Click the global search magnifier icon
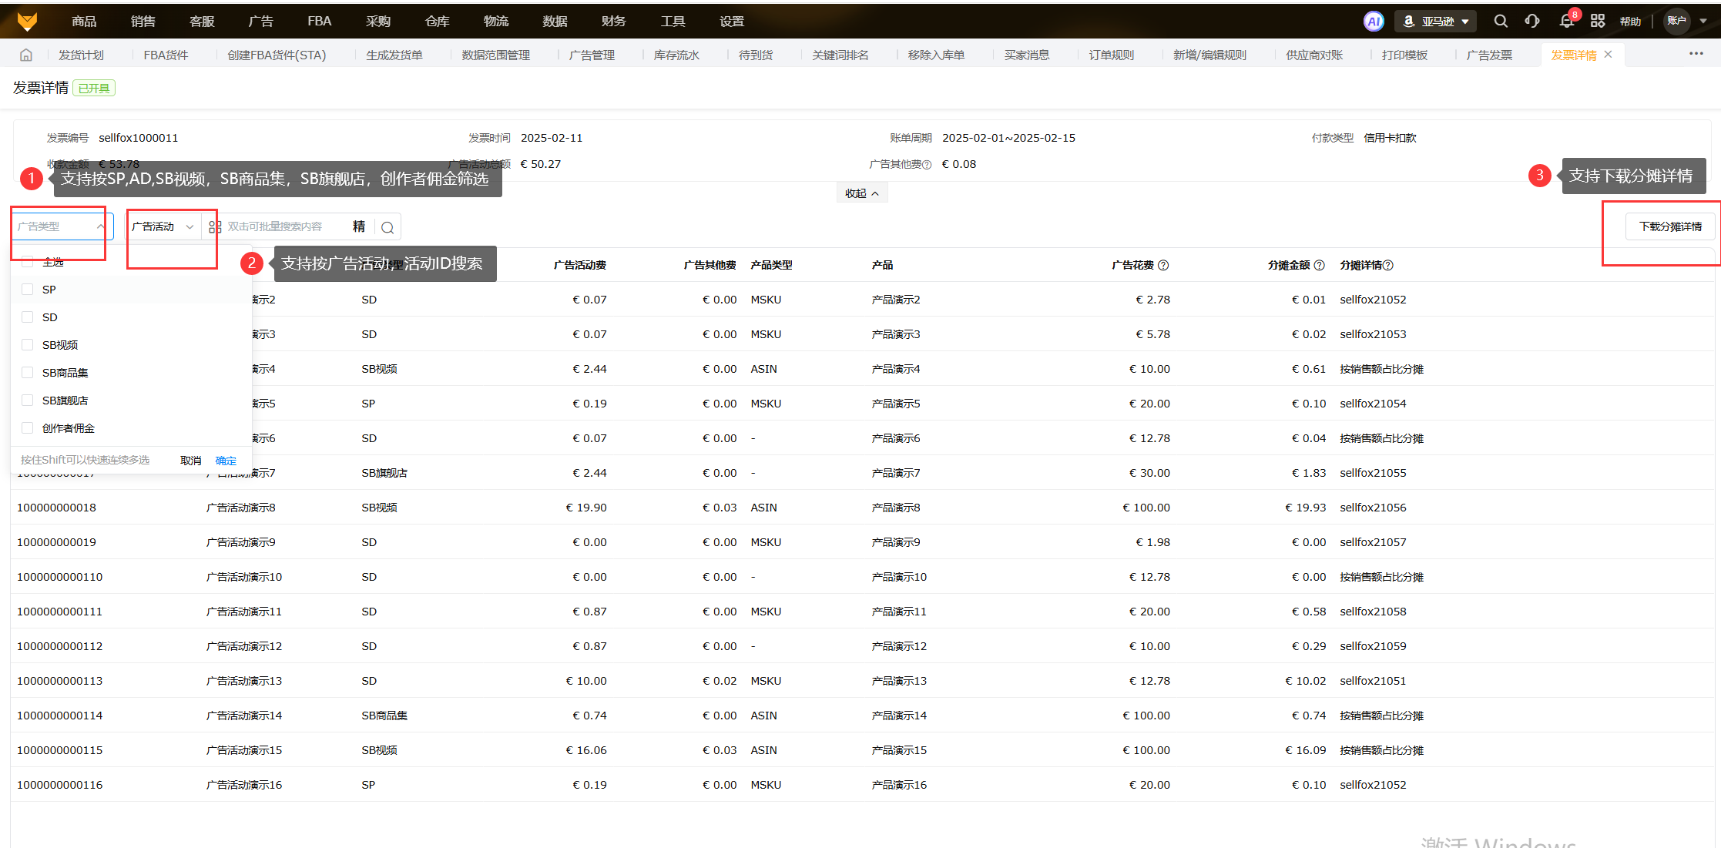This screenshot has height=848, width=1721. [x=1501, y=22]
